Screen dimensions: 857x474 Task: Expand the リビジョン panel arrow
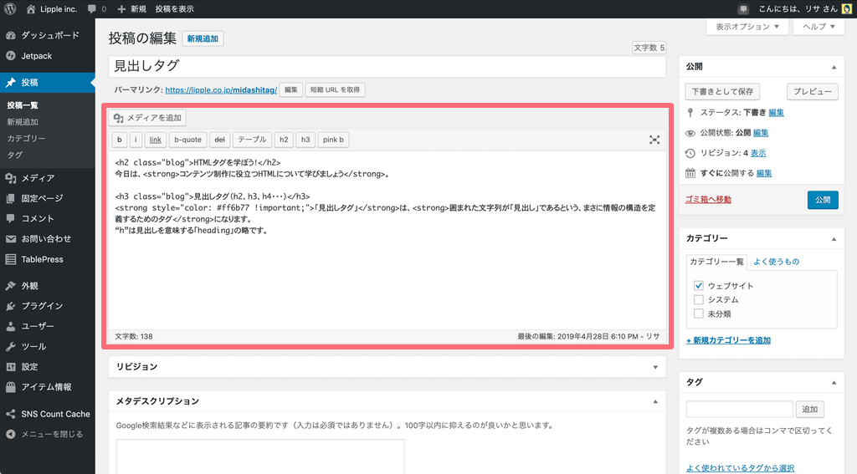point(655,367)
